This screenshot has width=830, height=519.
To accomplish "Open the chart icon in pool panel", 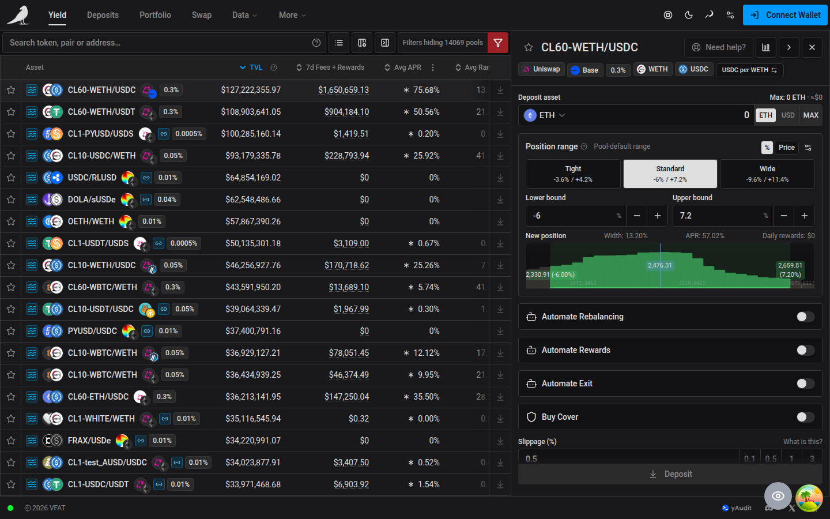I will (x=766, y=47).
